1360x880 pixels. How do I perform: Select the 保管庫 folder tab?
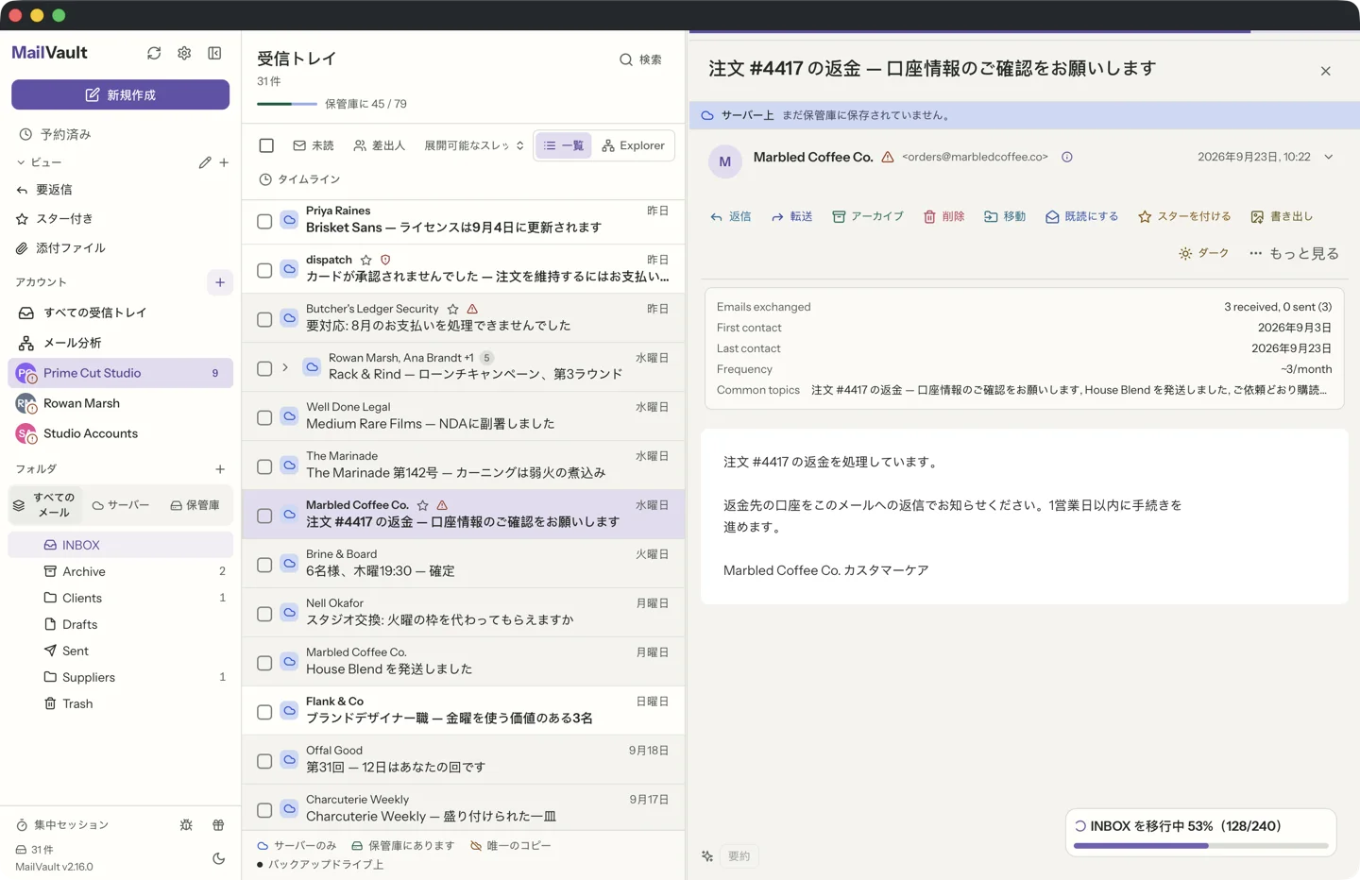(195, 505)
